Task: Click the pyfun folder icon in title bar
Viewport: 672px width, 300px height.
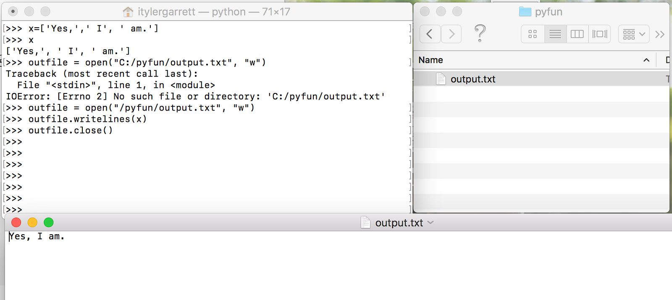Action: [x=525, y=12]
